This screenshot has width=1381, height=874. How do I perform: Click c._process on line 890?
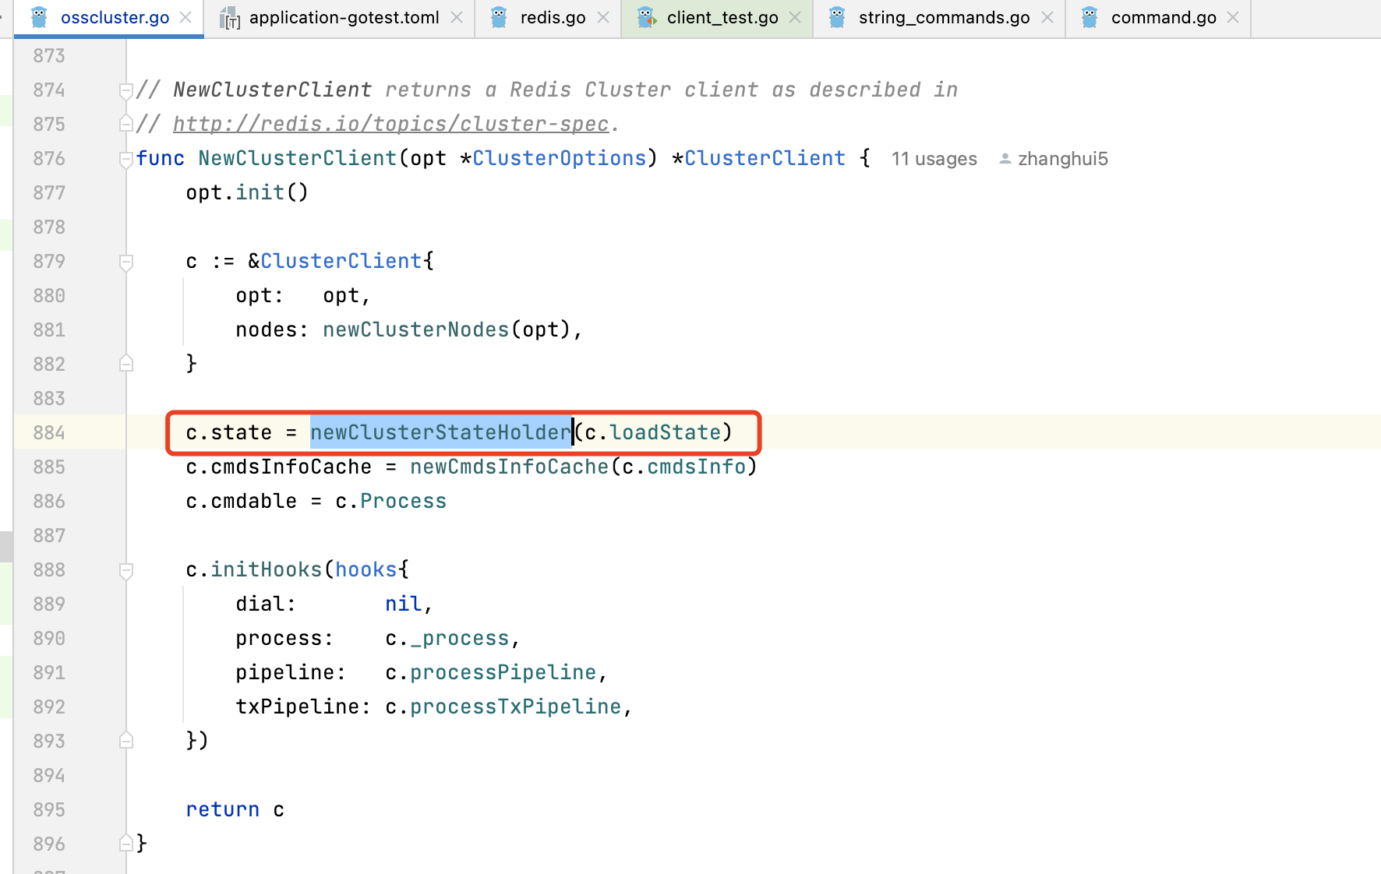click(x=447, y=638)
